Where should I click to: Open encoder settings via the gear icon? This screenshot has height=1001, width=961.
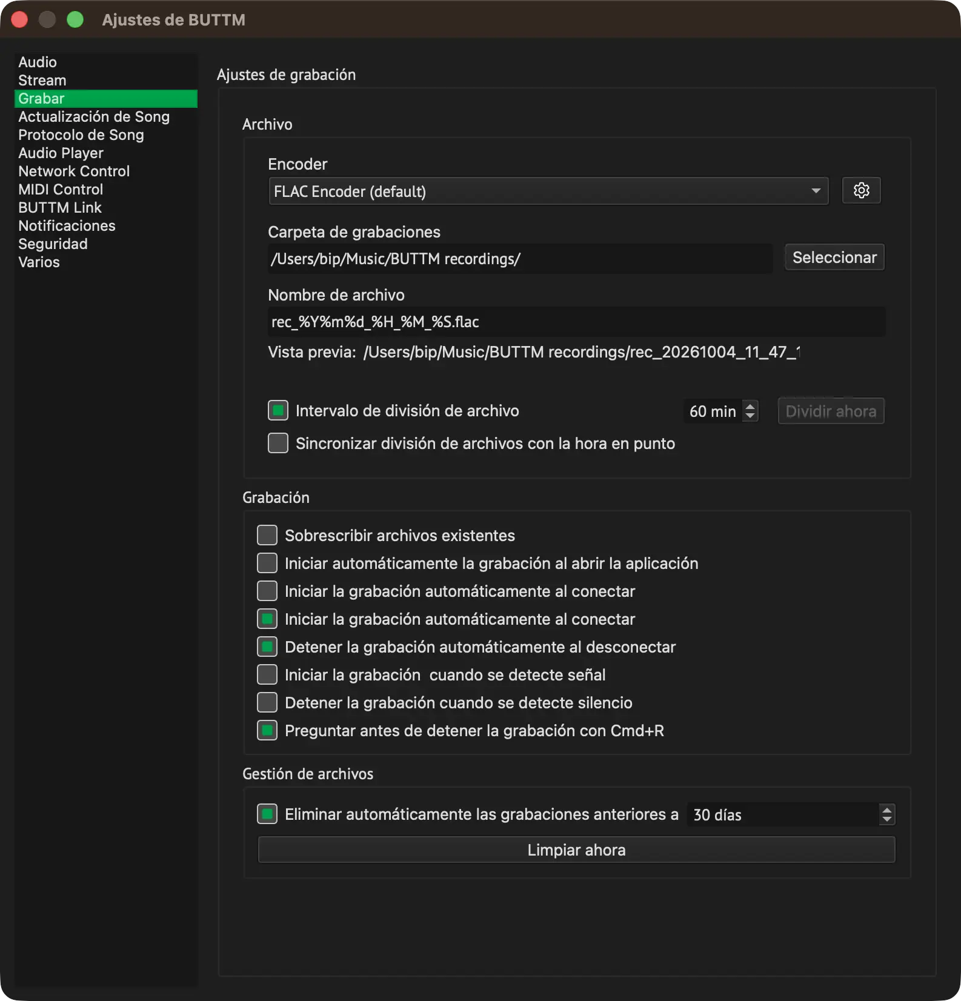(x=861, y=191)
